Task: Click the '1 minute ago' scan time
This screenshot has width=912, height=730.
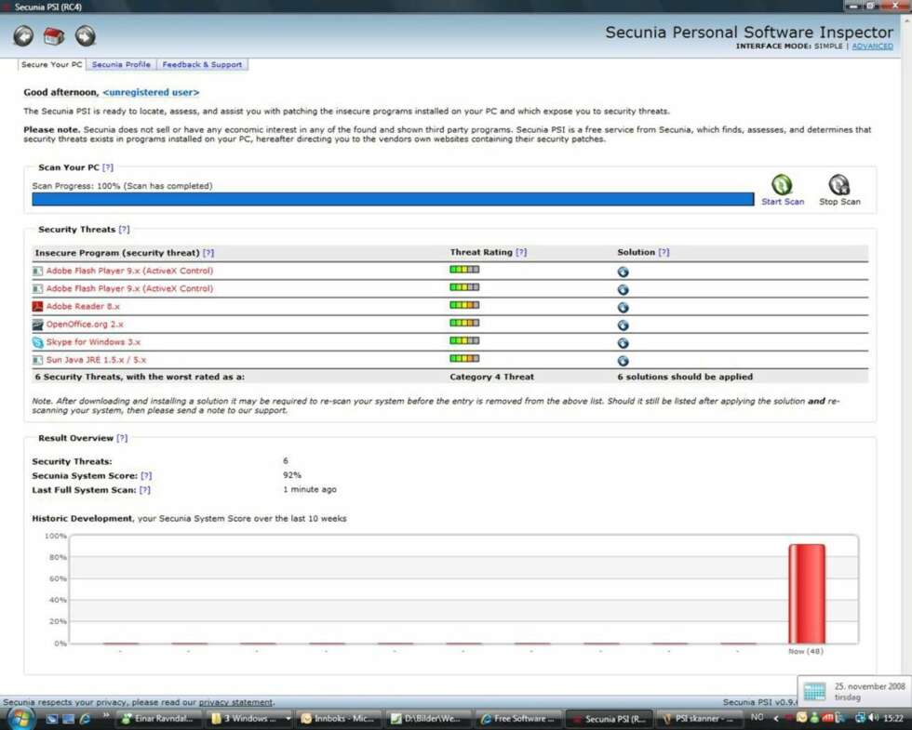Action: 309,489
